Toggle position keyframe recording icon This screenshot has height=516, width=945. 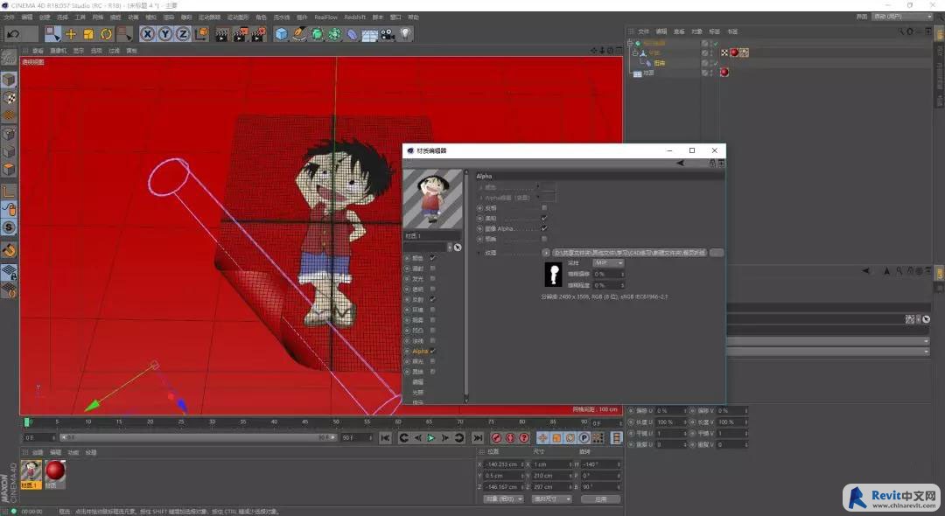[x=542, y=438]
